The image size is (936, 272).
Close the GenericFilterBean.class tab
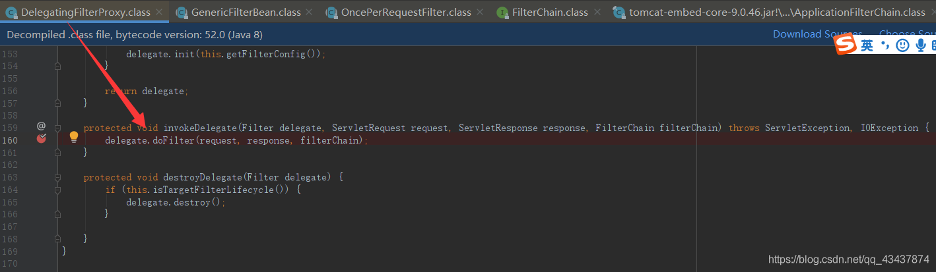(308, 12)
